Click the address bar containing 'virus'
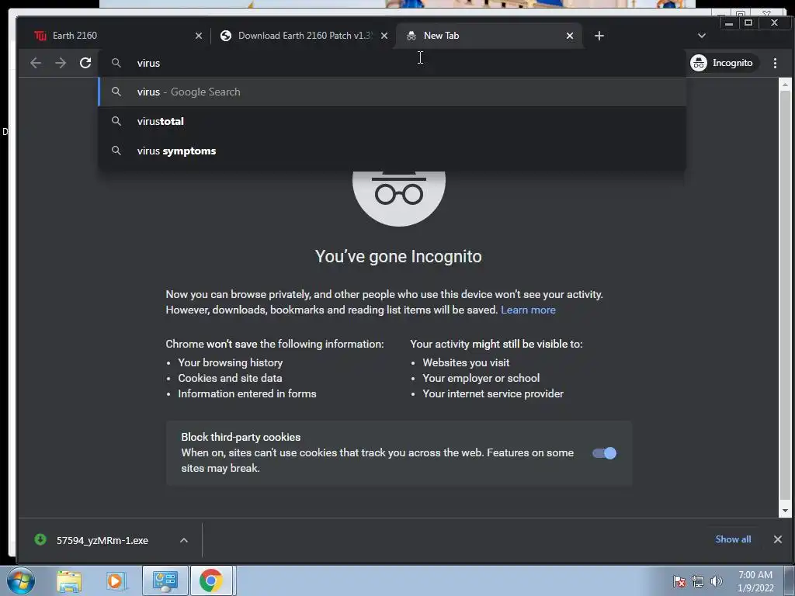Screen dimensions: 795x596 (392, 63)
